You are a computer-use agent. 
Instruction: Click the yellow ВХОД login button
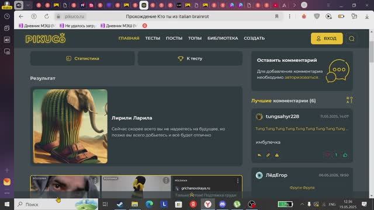pyautogui.click(x=327, y=38)
